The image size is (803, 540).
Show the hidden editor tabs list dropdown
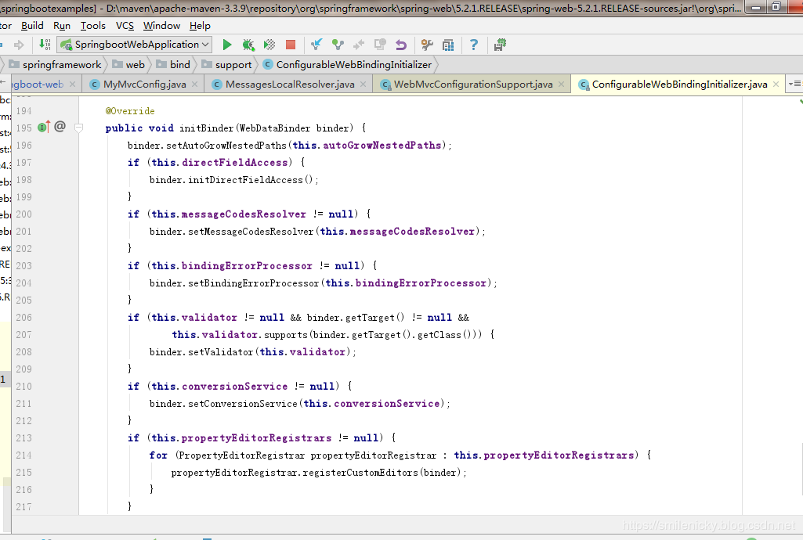pyautogui.click(x=794, y=84)
